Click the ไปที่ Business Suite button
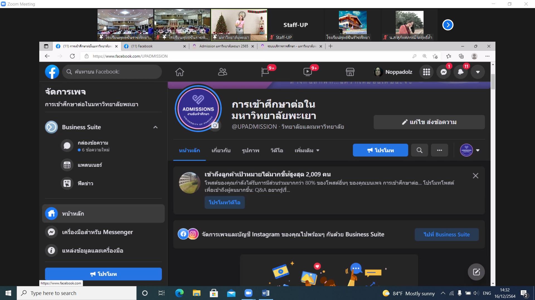 tap(447, 234)
